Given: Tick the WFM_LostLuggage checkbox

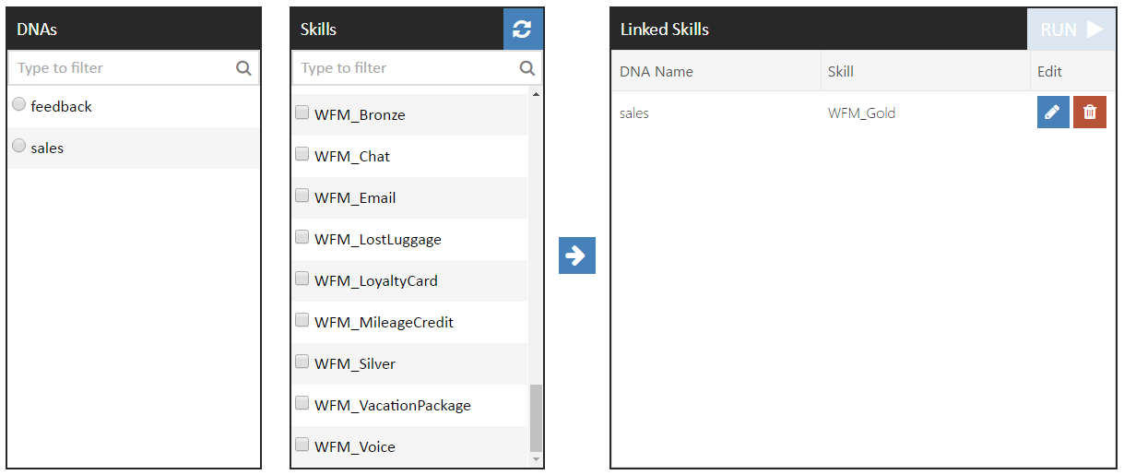Looking at the screenshot, I should coord(302,237).
